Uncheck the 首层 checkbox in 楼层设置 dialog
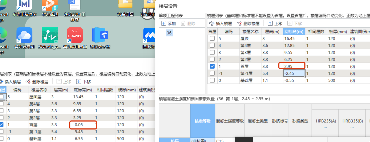The image size is (370, 142). pos(212,66)
